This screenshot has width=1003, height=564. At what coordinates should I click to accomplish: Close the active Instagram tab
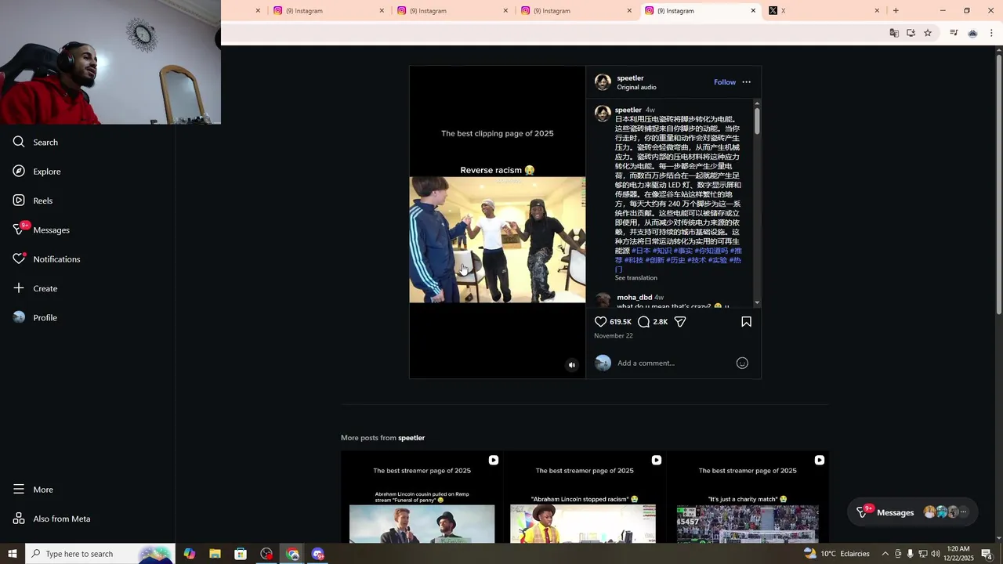[753, 11]
